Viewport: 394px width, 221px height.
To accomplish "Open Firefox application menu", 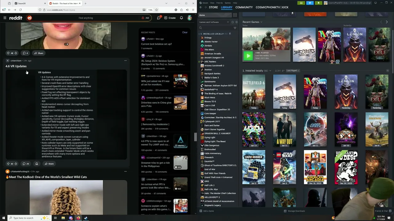I will tap(193, 10).
